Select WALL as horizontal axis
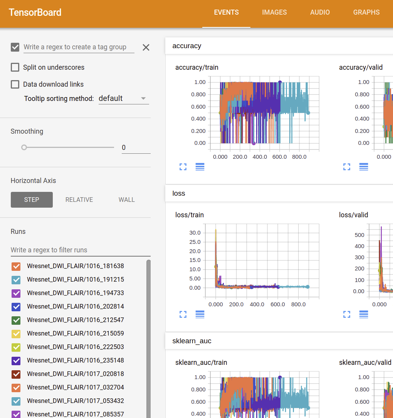 coord(127,200)
